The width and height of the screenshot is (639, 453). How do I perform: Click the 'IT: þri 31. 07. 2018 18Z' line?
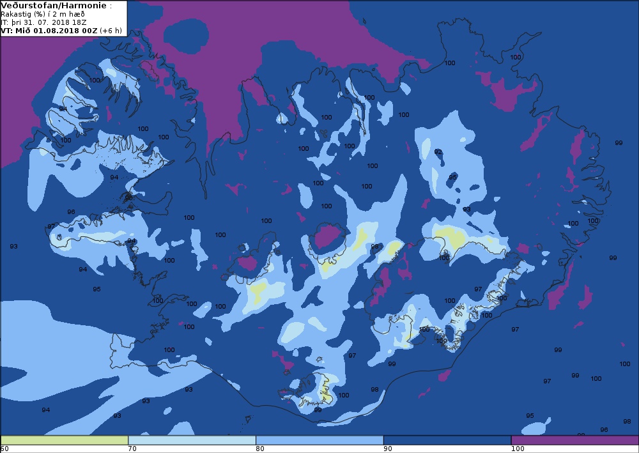43,22
